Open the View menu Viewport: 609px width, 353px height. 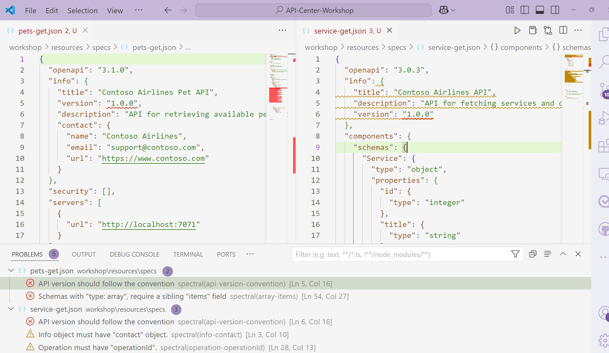[x=115, y=11]
